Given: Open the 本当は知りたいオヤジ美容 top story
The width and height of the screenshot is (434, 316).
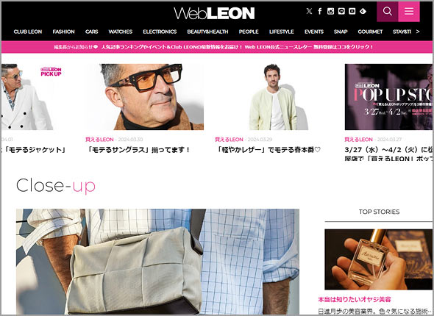Looking at the screenshot, I should [355, 299].
